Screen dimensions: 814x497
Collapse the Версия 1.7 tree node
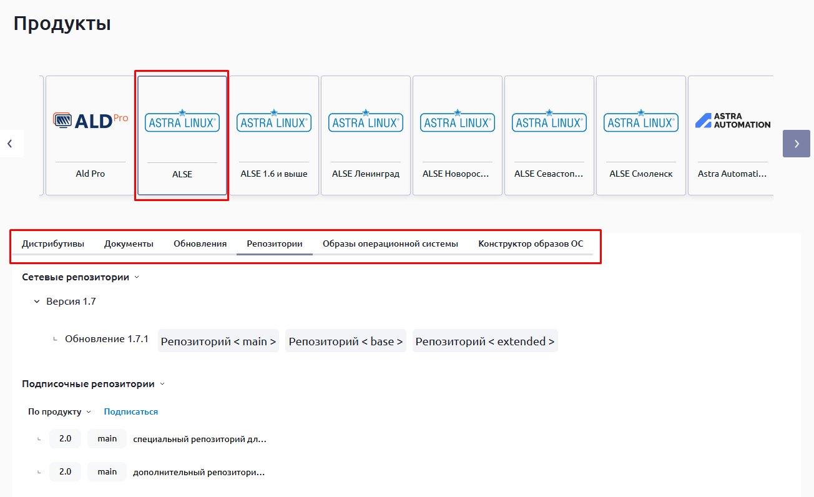pos(37,302)
